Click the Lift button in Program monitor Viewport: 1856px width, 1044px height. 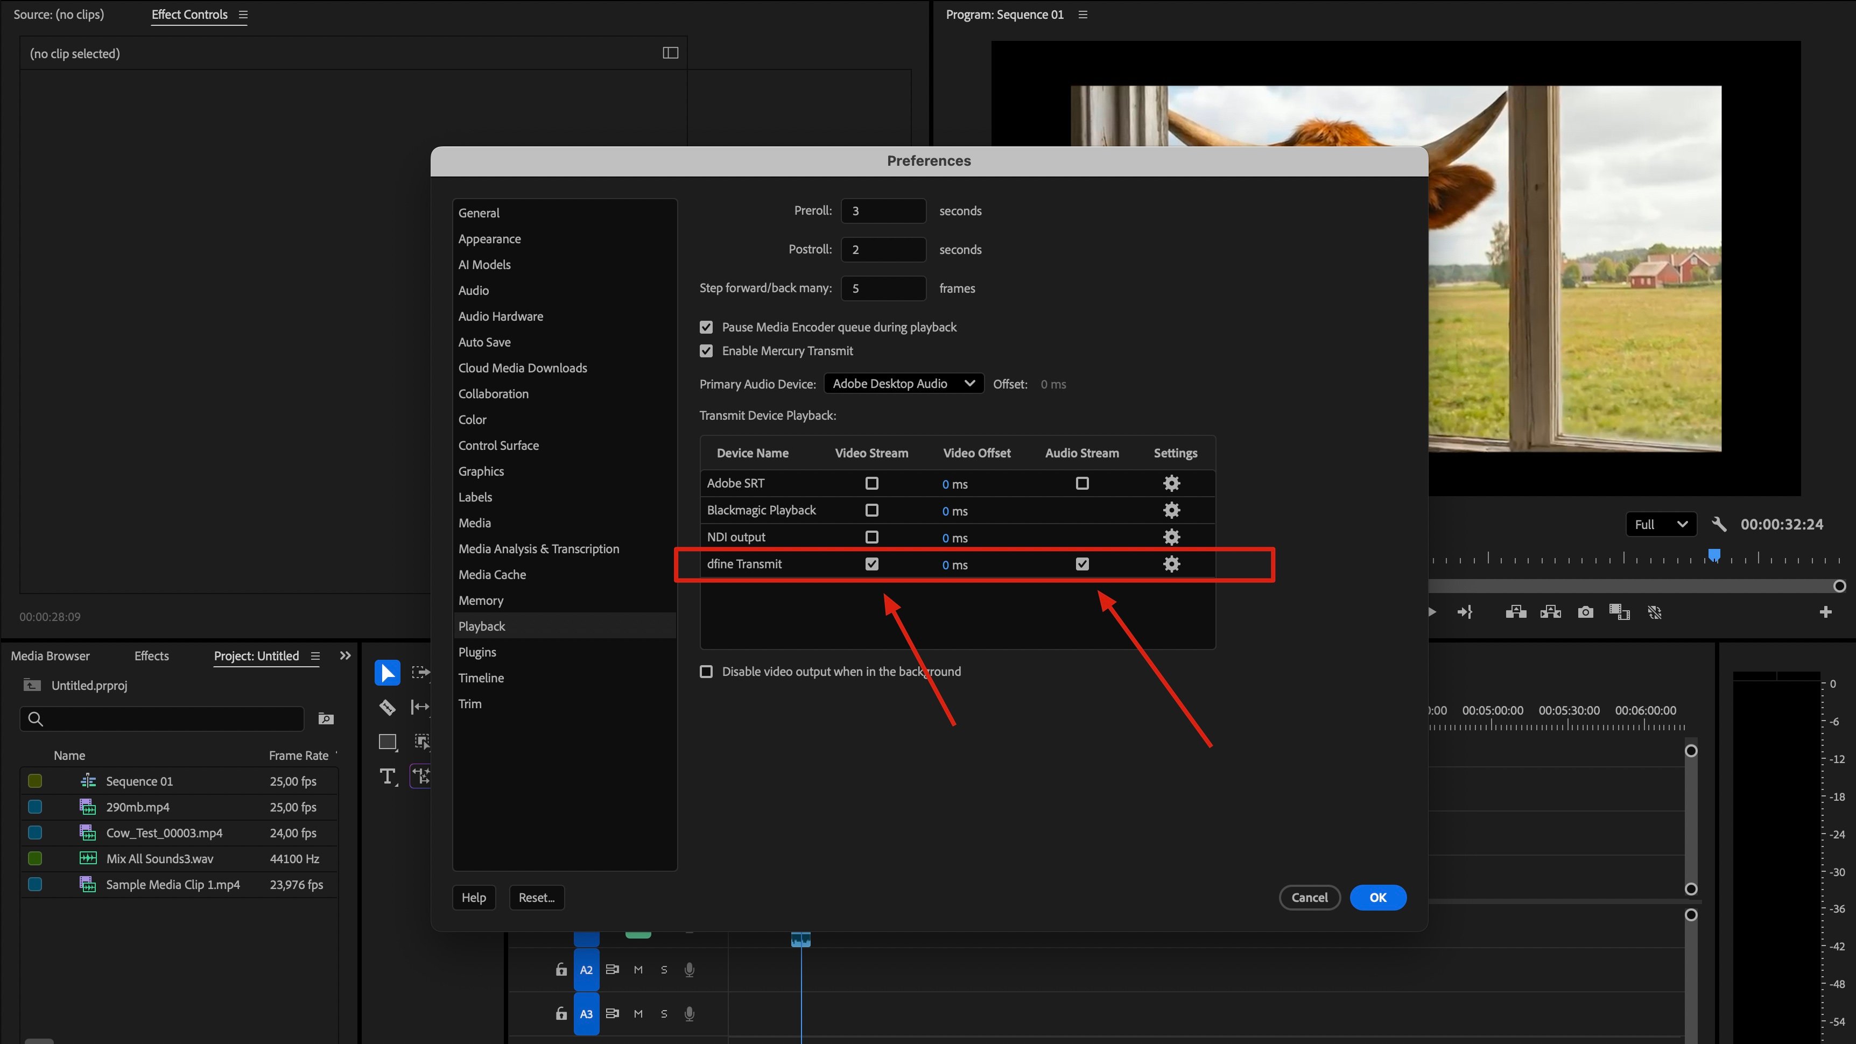click(1516, 612)
